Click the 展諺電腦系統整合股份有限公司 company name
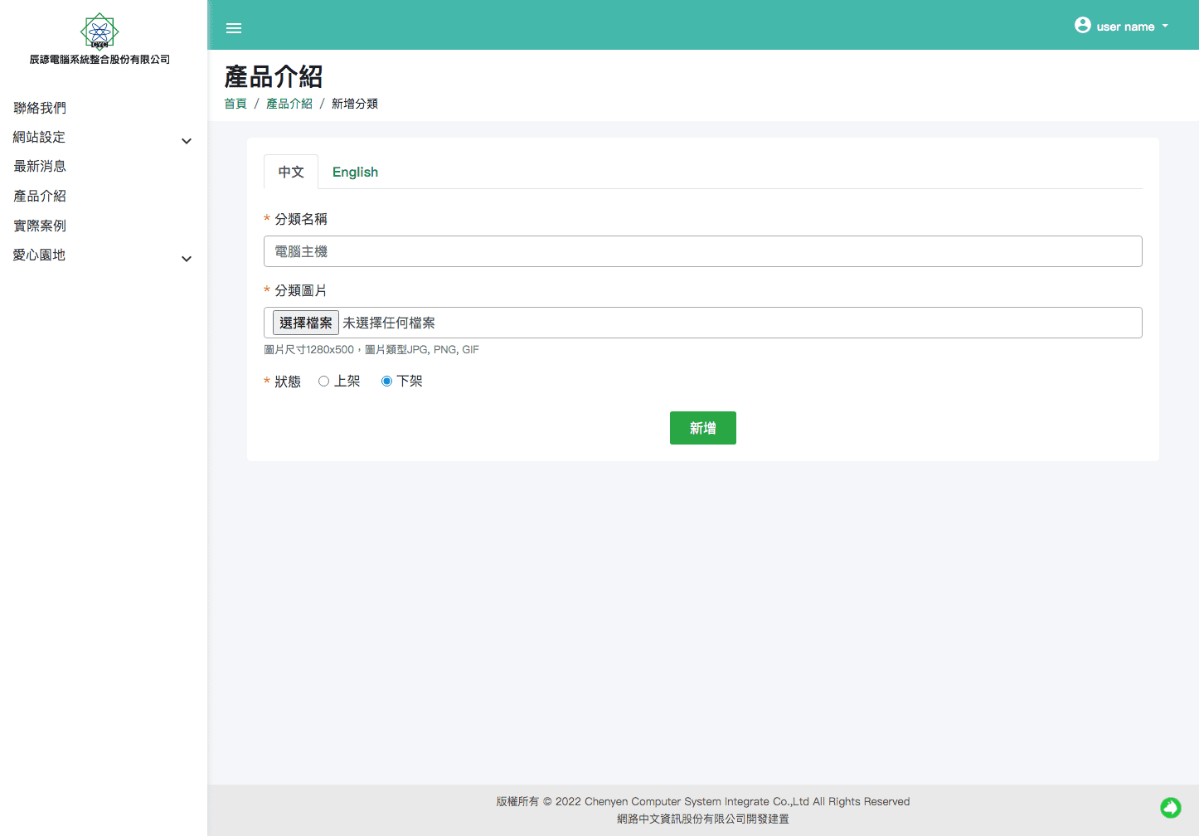The height and width of the screenshot is (836, 1199). tap(100, 60)
